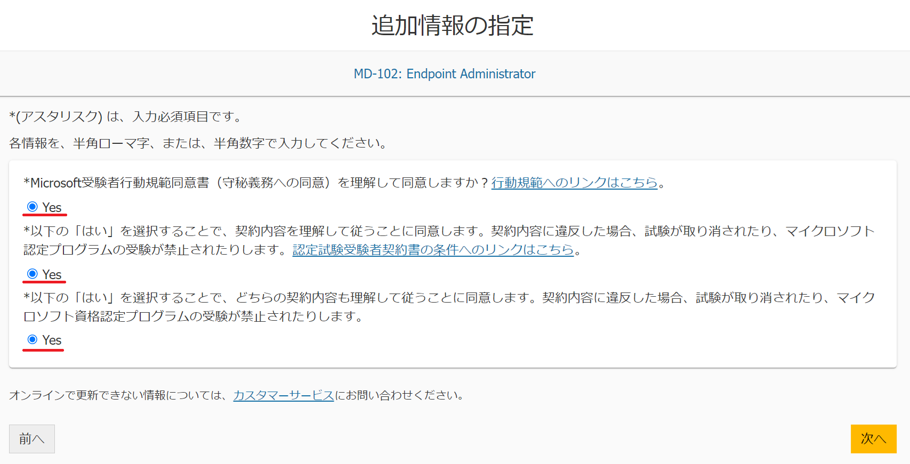This screenshot has width=910, height=464.
Task: Click the paragraph starting ロソフト資格認定プログラム
Action: [x=194, y=316]
